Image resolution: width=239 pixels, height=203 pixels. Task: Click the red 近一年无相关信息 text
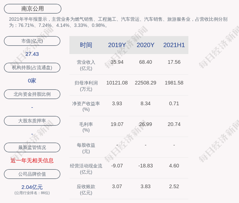point(32,161)
